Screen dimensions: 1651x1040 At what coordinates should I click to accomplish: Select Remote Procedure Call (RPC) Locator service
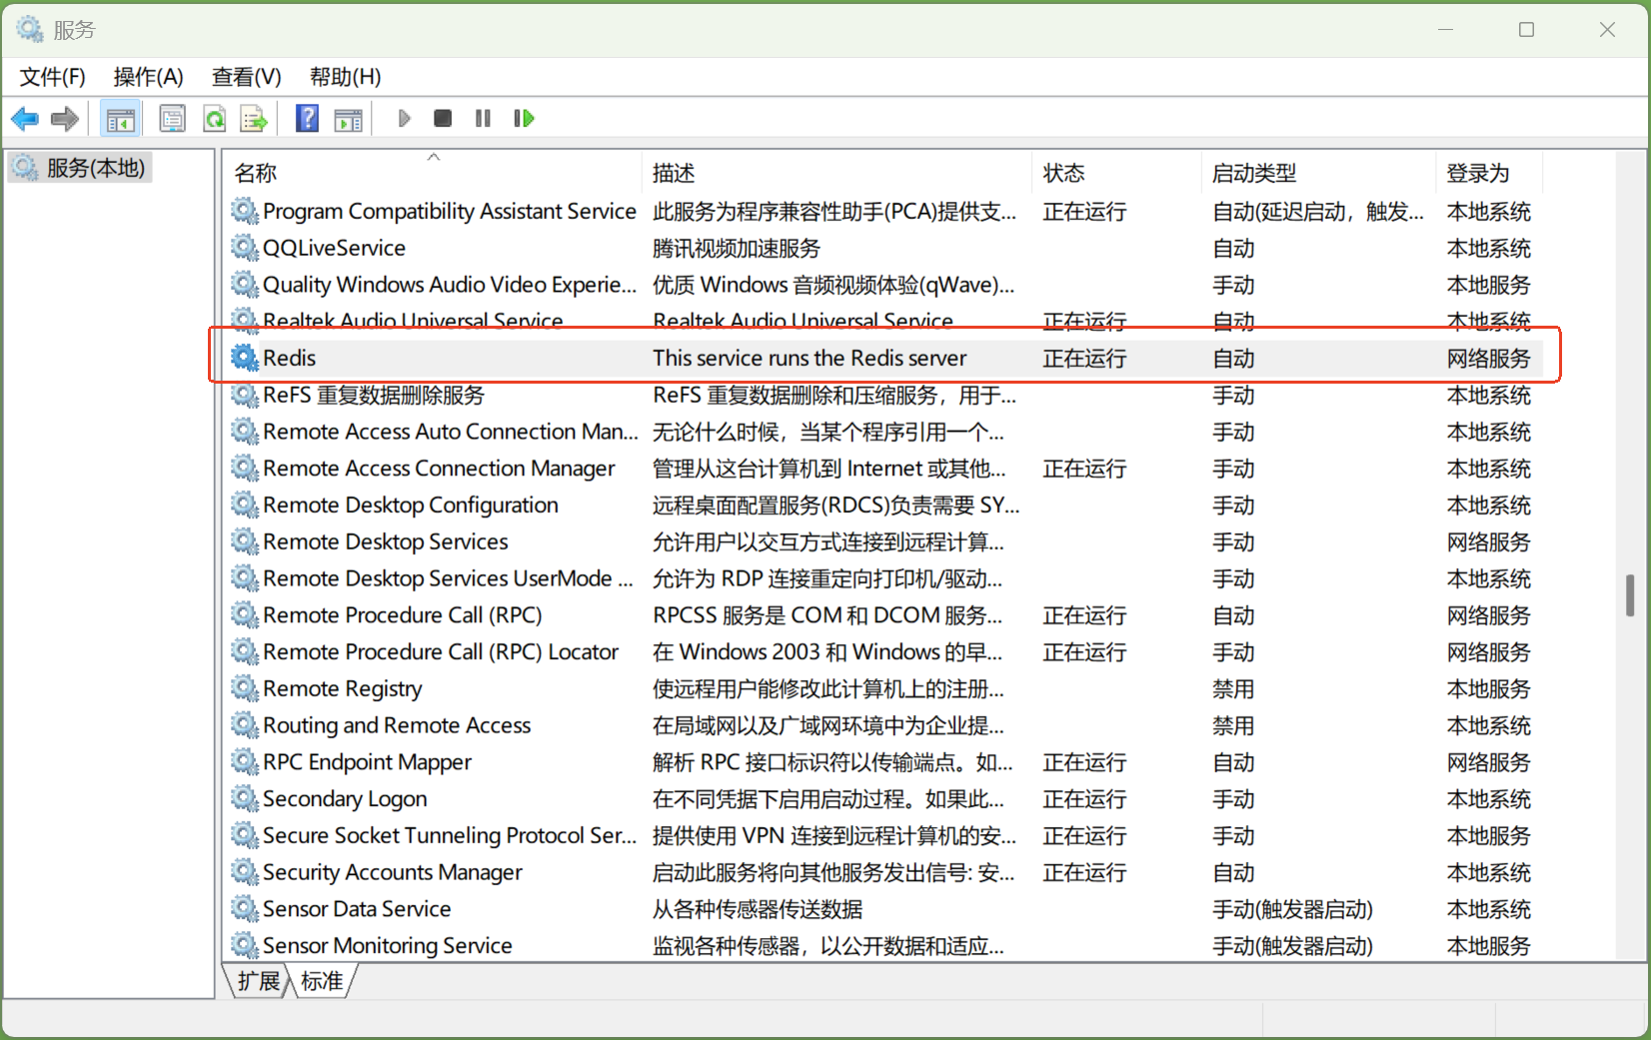pos(441,652)
